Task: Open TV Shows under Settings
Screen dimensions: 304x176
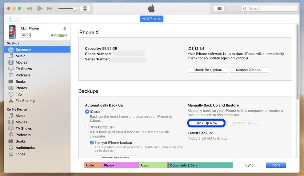Action: click(37, 69)
